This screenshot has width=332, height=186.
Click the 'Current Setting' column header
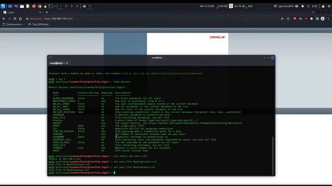point(88,93)
